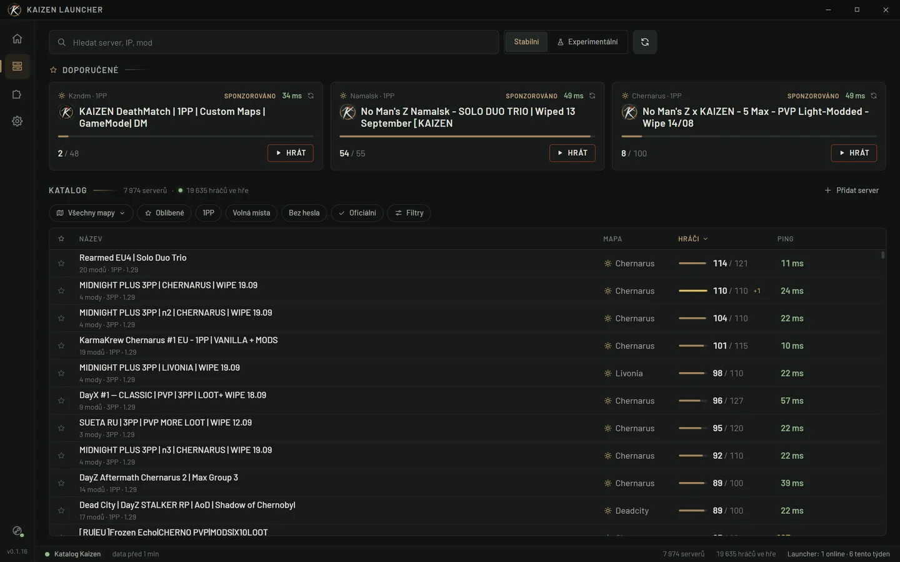Click Přidat server link
The height and width of the screenshot is (562, 900).
click(851, 190)
